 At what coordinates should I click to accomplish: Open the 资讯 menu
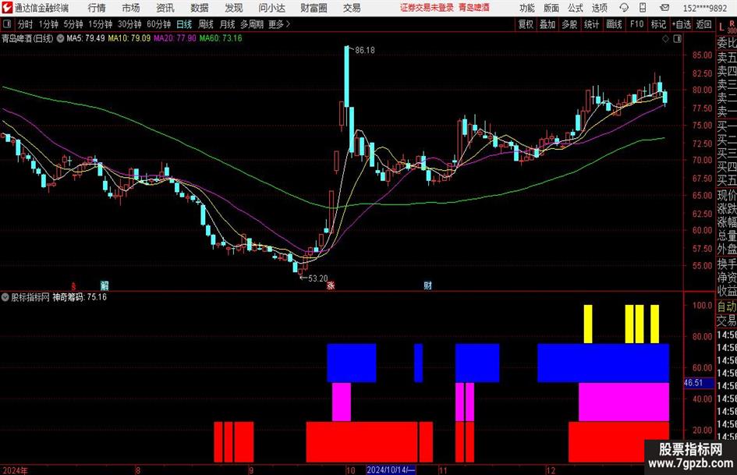point(165,8)
